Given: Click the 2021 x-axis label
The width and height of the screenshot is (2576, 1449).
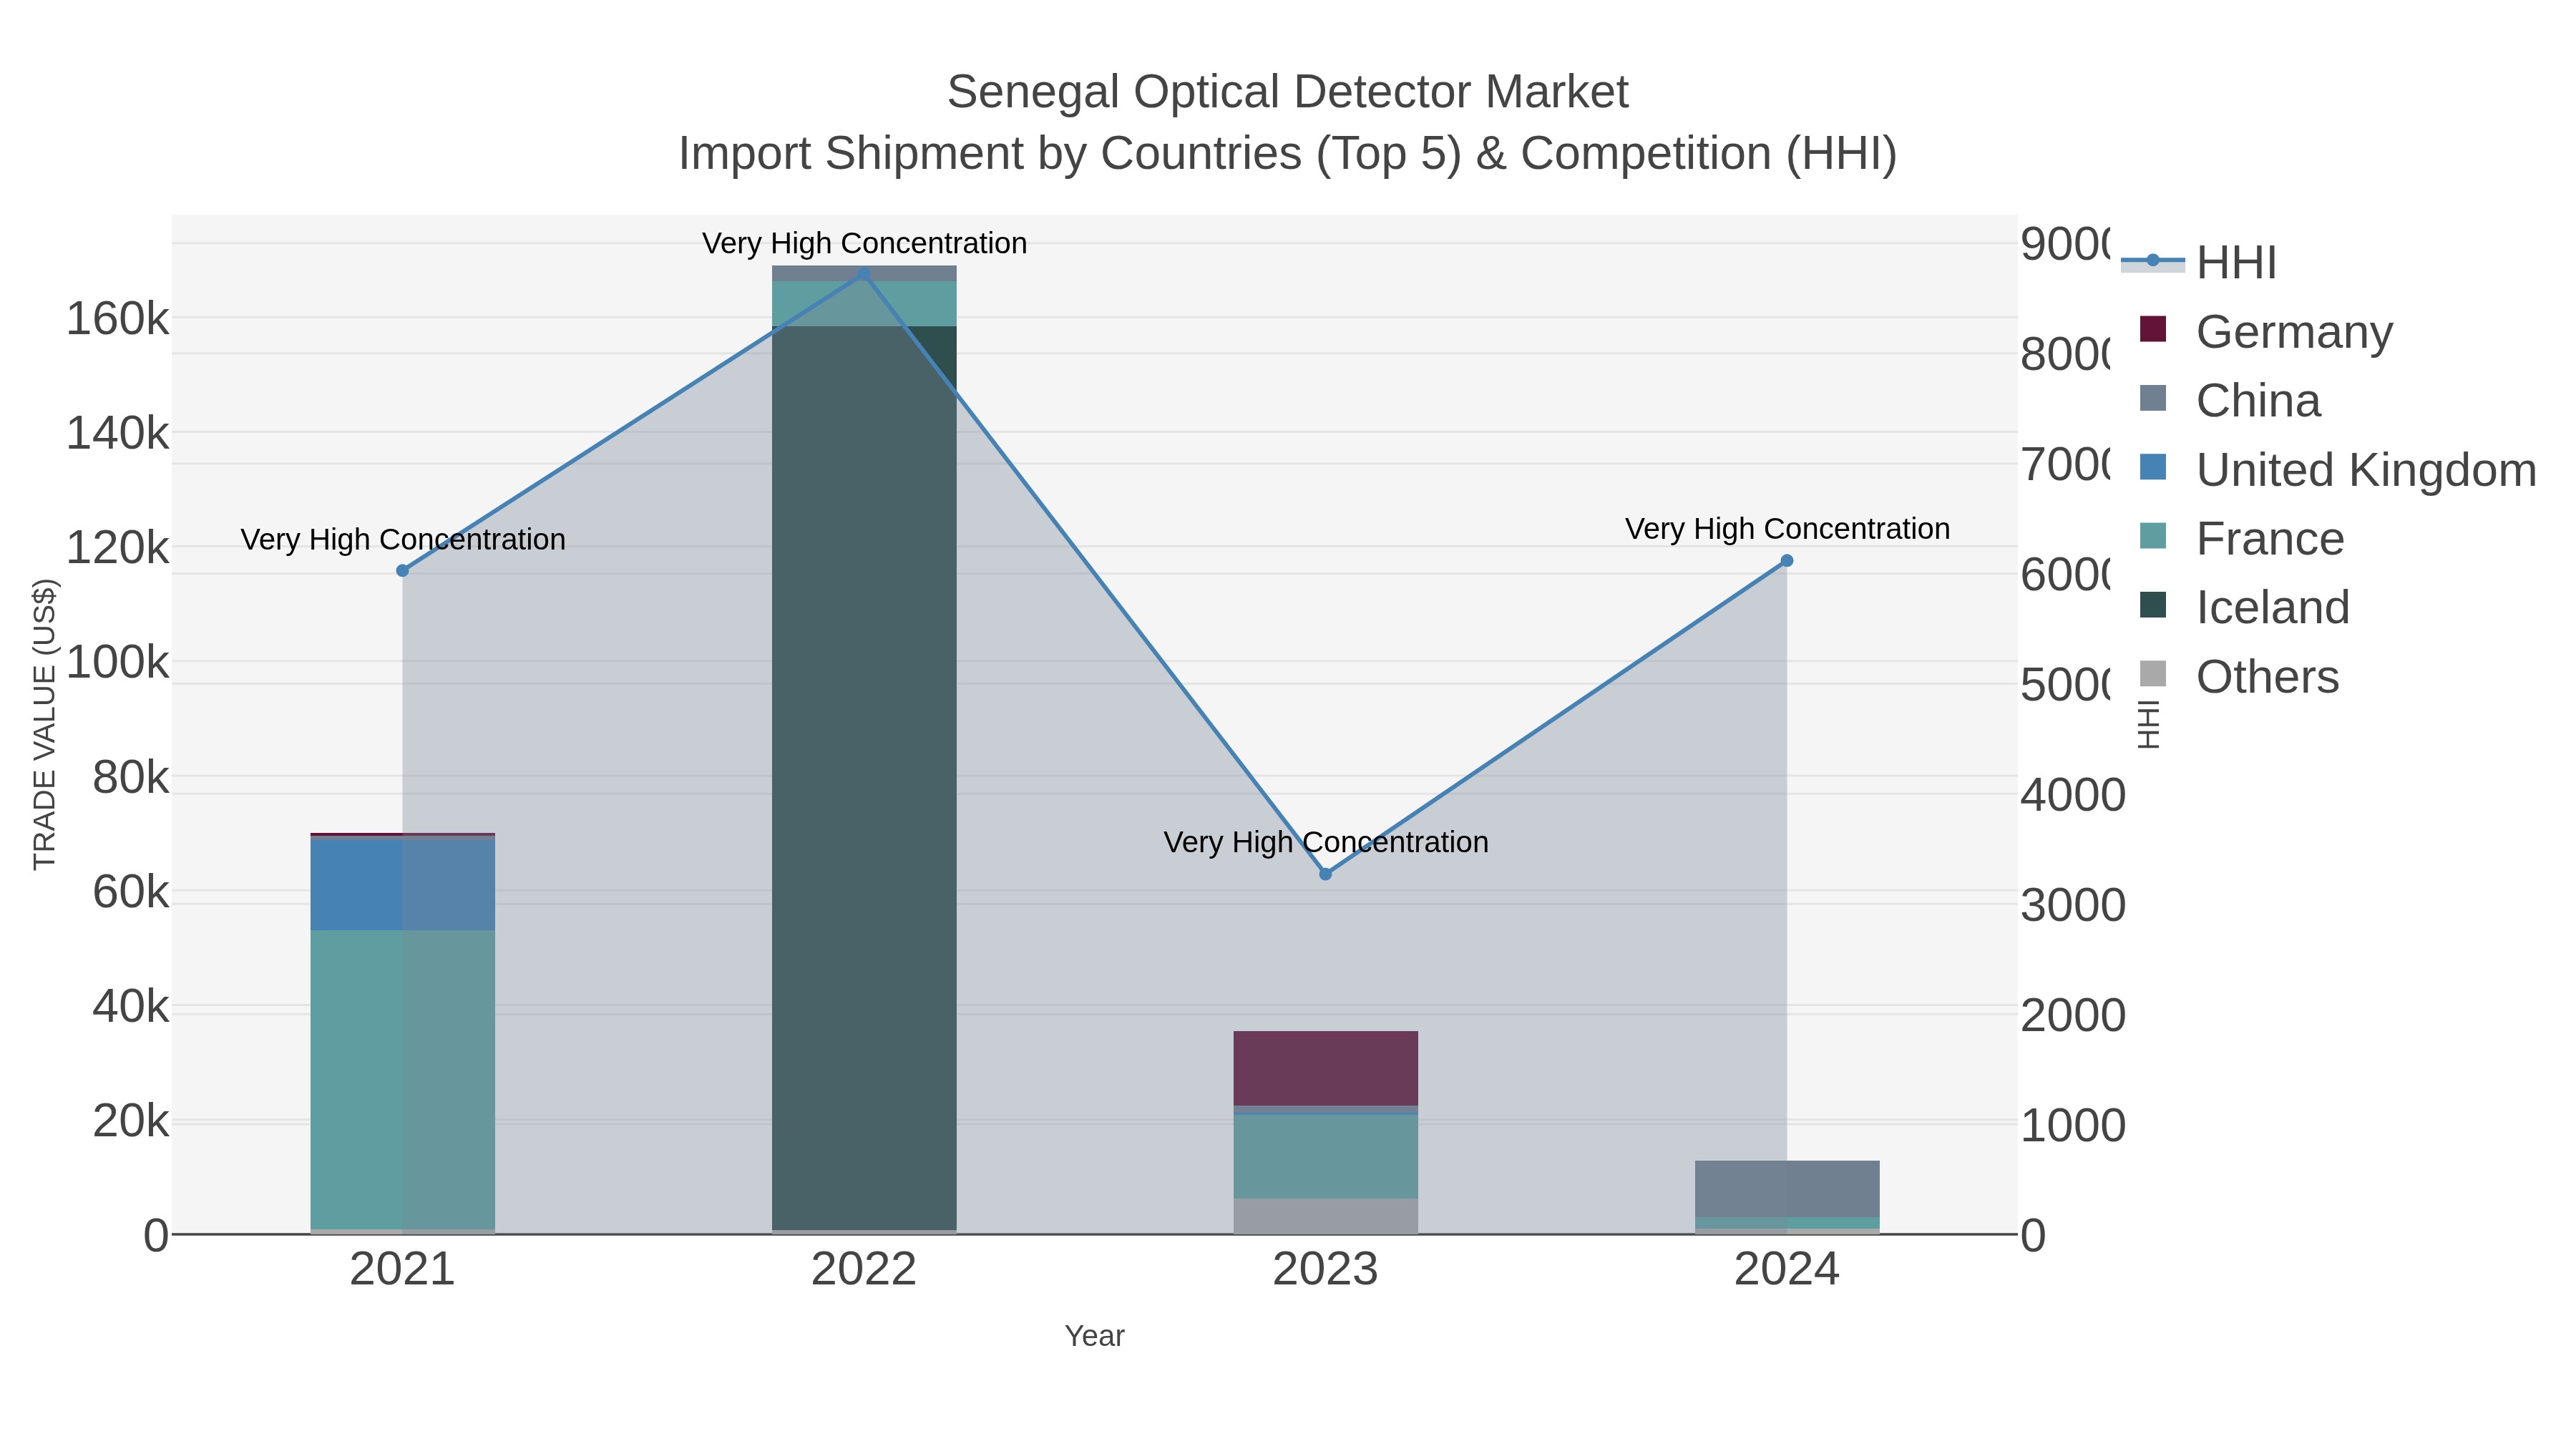Looking at the screenshot, I should pyautogui.click(x=402, y=1270).
